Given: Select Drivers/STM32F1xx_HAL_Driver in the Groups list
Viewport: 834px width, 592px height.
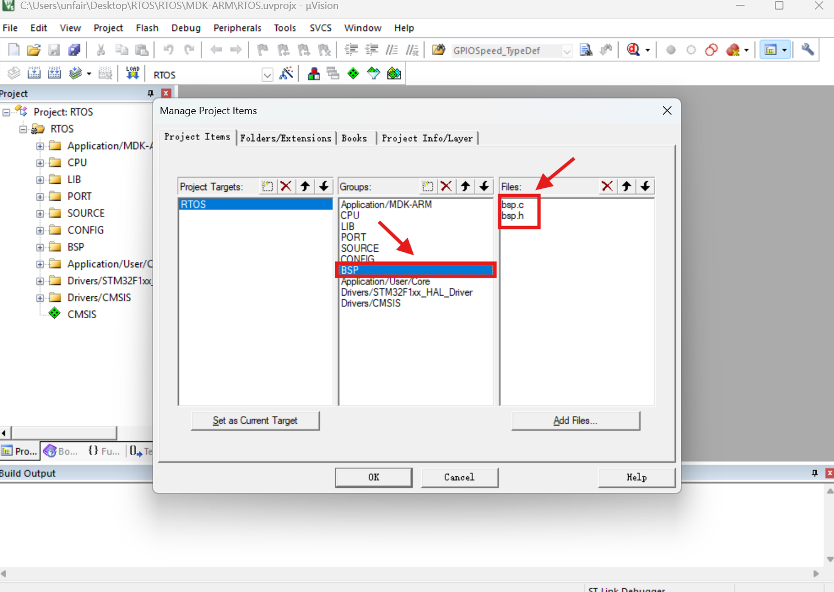Looking at the screenshot, I should coord(407,292).
